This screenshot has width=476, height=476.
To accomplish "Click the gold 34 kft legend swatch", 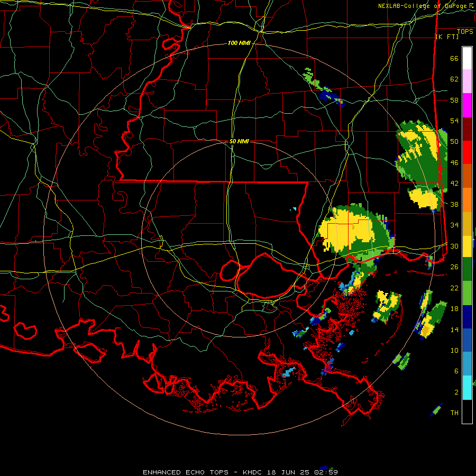I will click(467, 224).
